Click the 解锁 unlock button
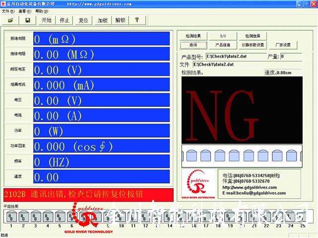This screenshot has width=318, height=238. [120, 20]
